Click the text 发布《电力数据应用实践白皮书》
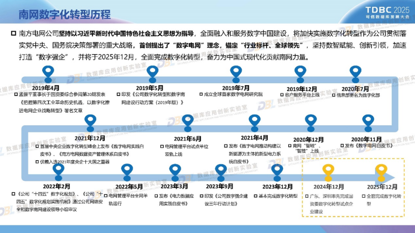The height and width of the screenshot is (233, 415). click(x=176, y=200)
